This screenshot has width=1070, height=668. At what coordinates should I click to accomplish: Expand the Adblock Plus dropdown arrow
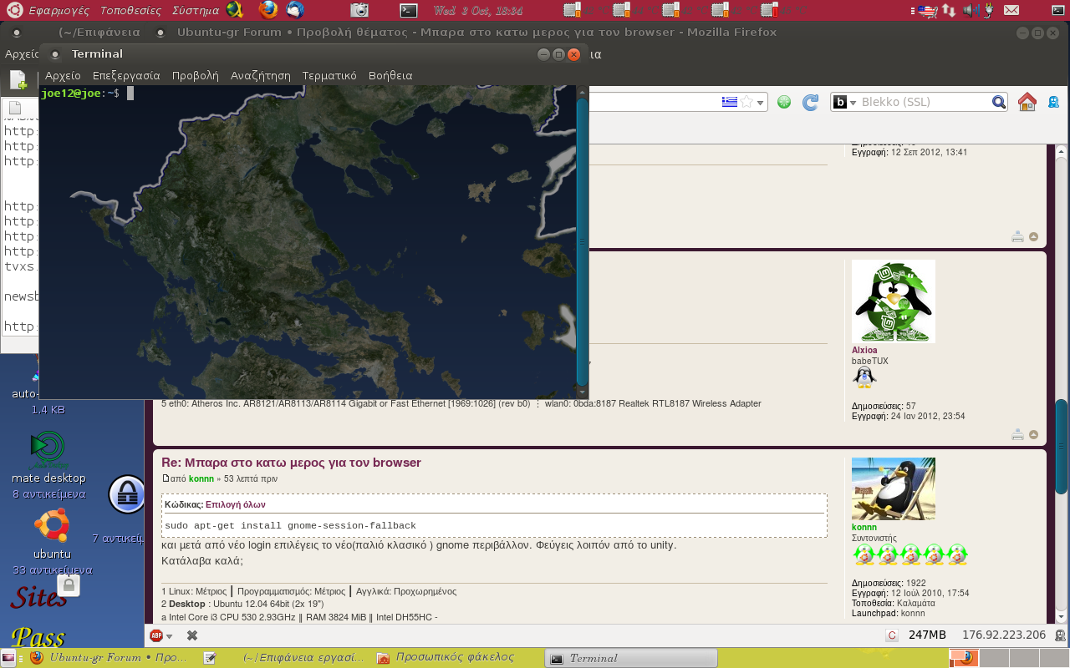[168, 635]
